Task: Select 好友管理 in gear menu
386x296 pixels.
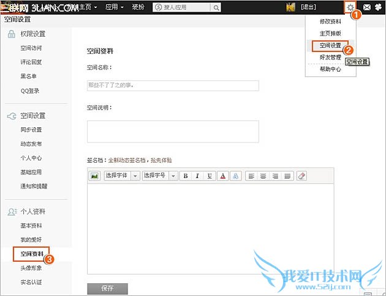Action: [x=330, y=57]
